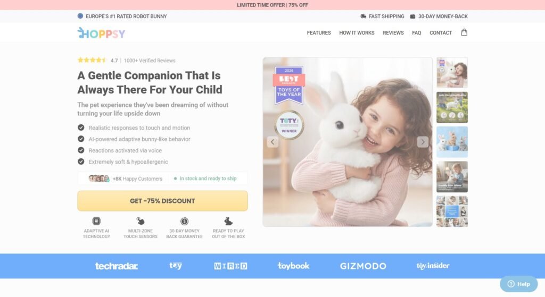Select the first girl-with-bunny thumbnail
545x297 pixels.
(x=452, y=72)
